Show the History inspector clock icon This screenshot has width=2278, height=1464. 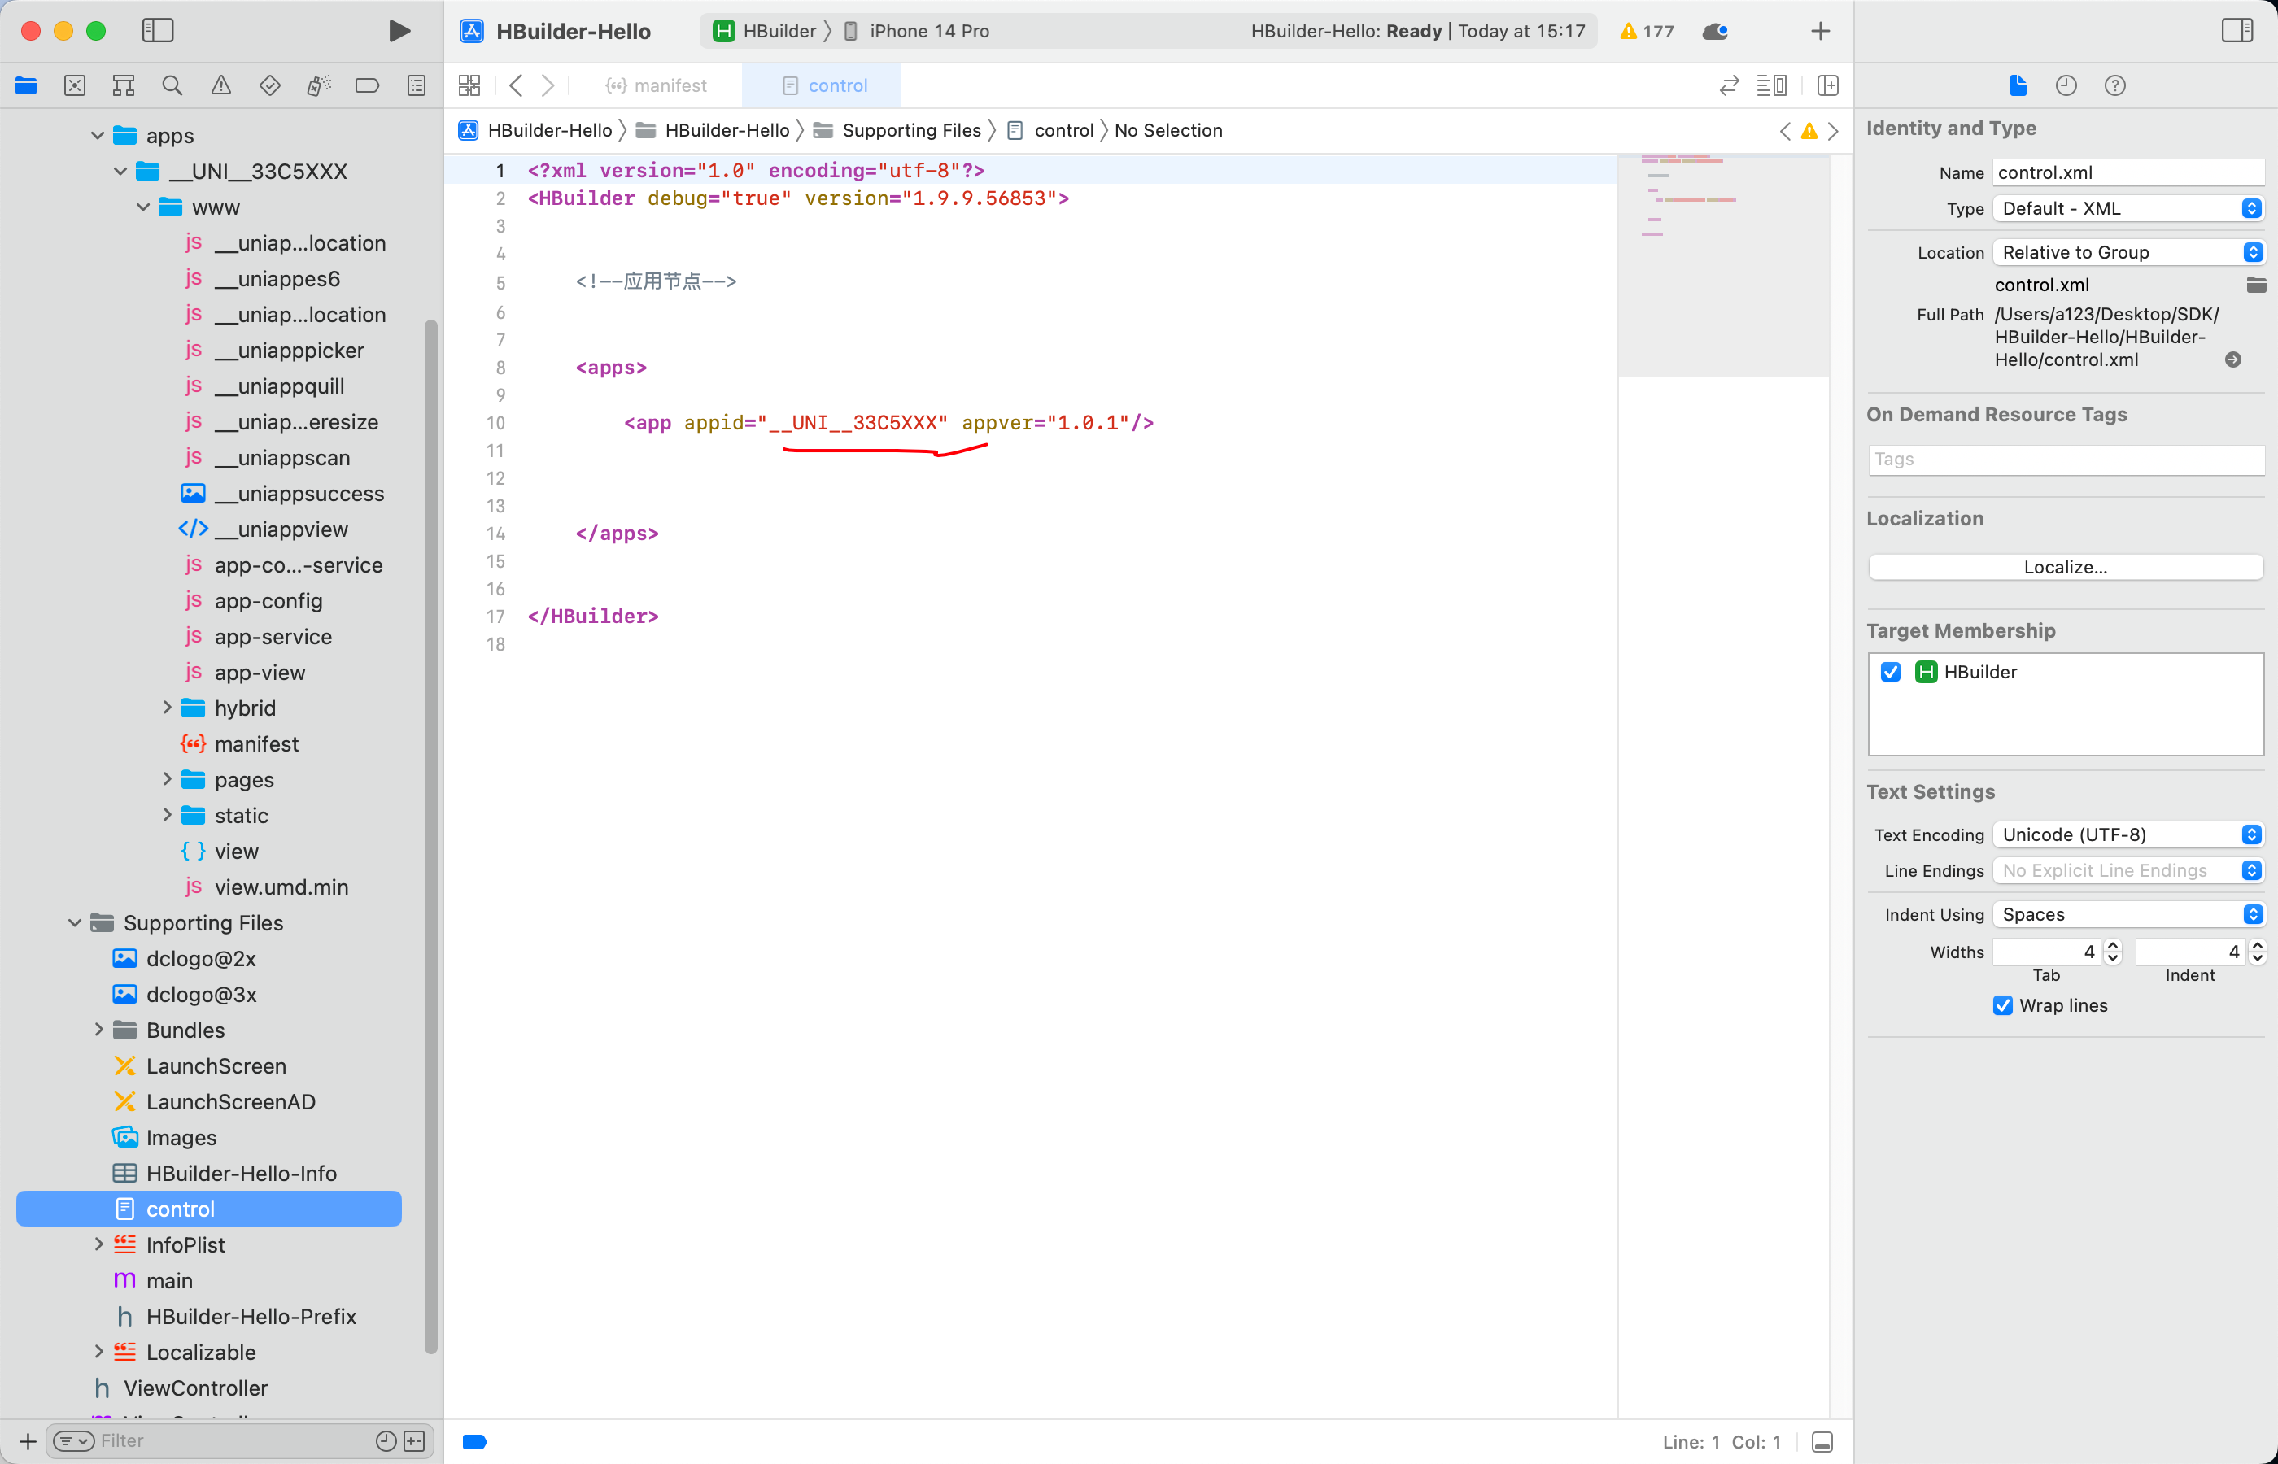pyautogui.click(x=2065, y=85)
